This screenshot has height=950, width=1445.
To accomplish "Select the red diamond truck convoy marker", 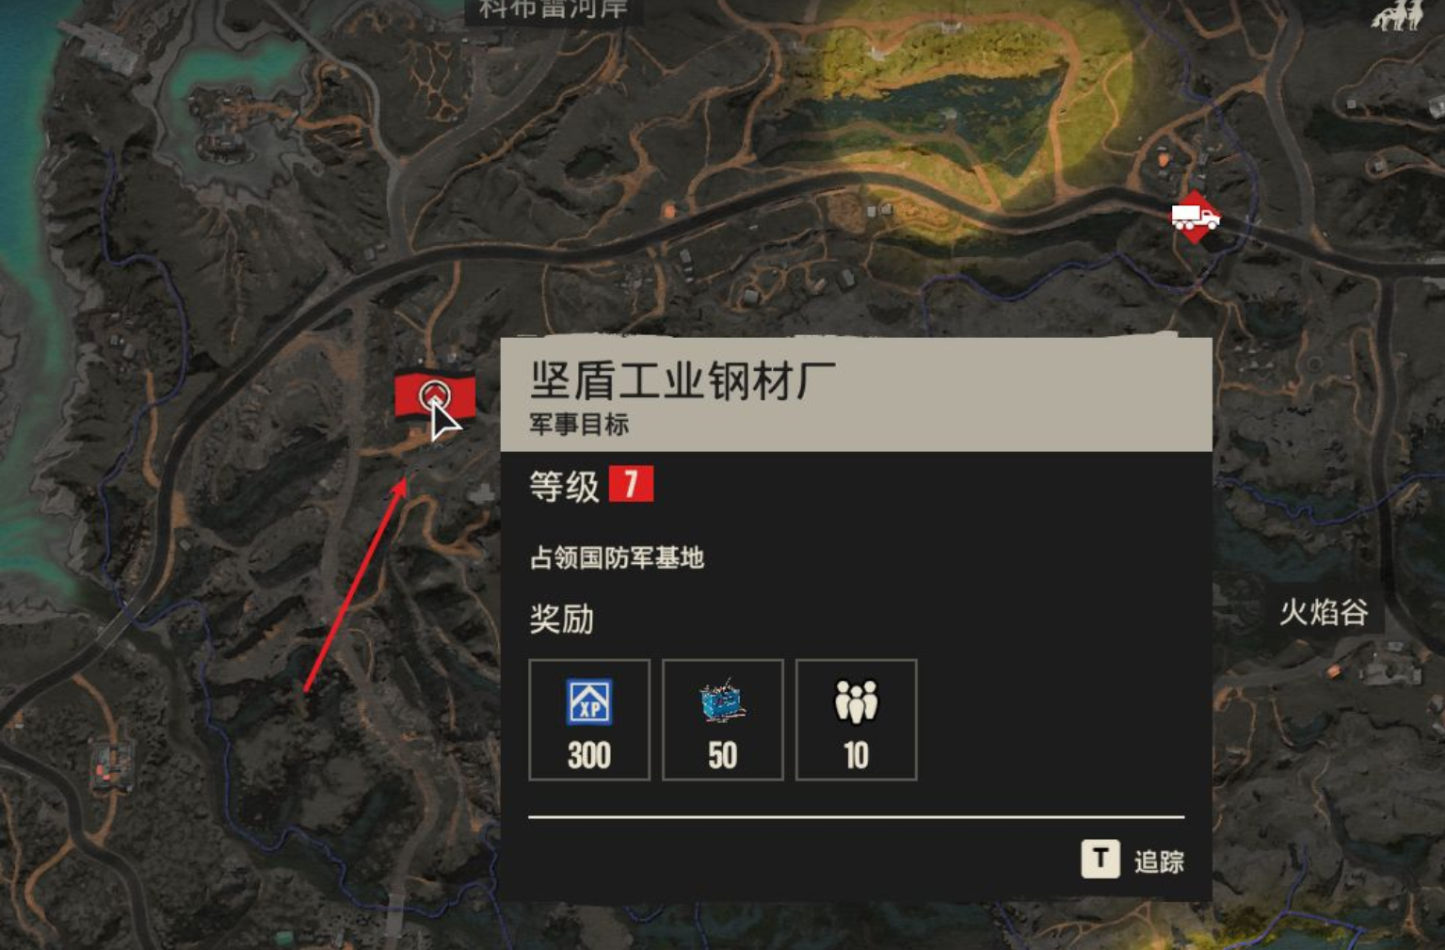I will 1195,217.
